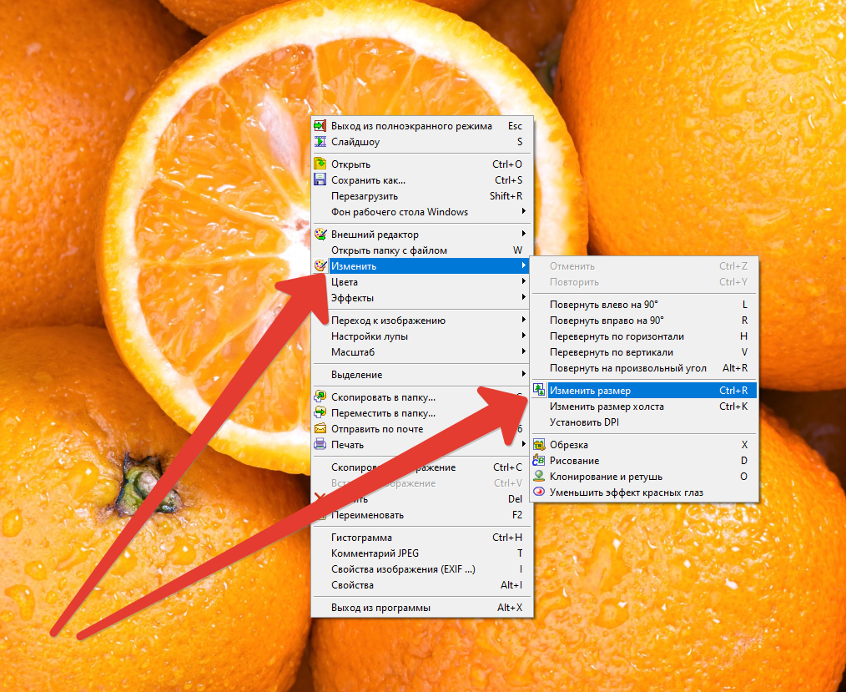Open Свойства изображения (EXIF ...)
The image size is (846, 692).
(422, 569)
